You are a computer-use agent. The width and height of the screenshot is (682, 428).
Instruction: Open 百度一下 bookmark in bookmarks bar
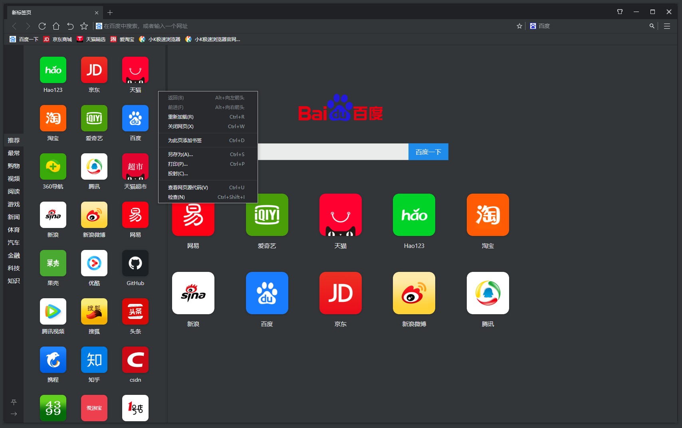pos(24,39)
